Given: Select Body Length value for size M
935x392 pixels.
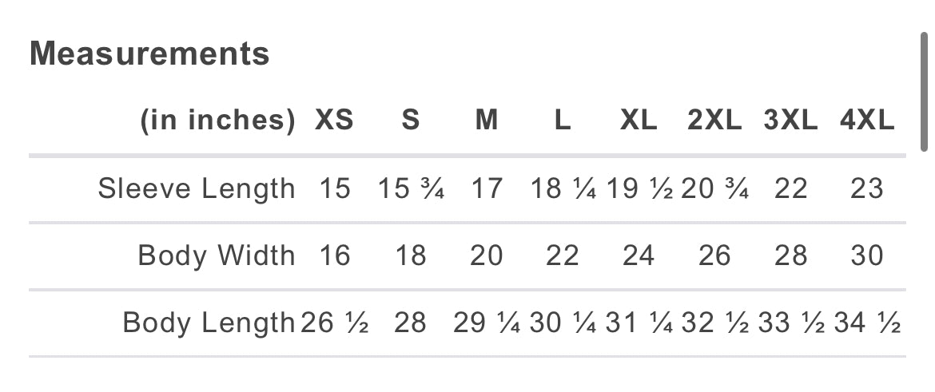Looking at the screenshot, I should click(x=487, y=323).
